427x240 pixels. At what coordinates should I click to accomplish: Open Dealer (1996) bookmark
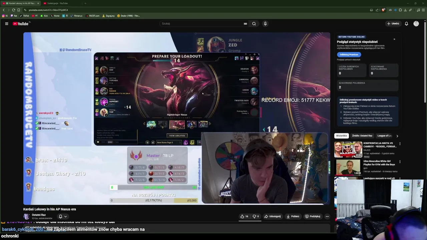coord(128,16)
